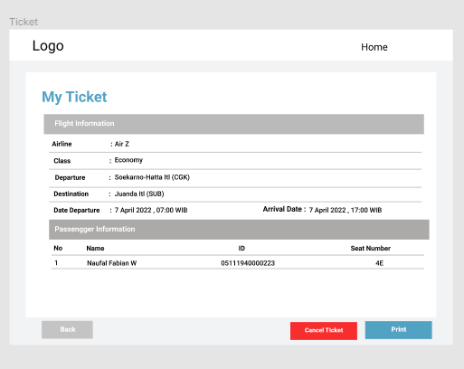Click the Seat Number column header
This screenshot has height=369, width=464.
[x=371, y=248]
